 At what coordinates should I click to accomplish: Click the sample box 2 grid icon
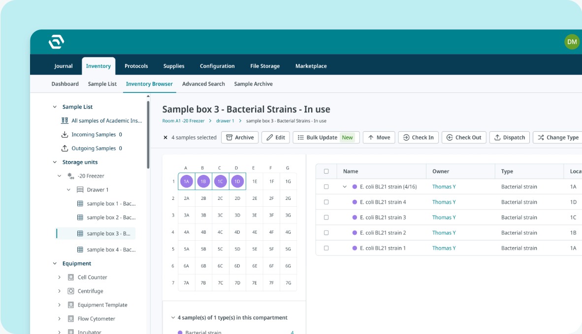(x=80, y=218)
